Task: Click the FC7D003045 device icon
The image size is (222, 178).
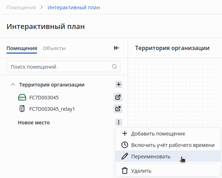Action: tap(22, 97)
